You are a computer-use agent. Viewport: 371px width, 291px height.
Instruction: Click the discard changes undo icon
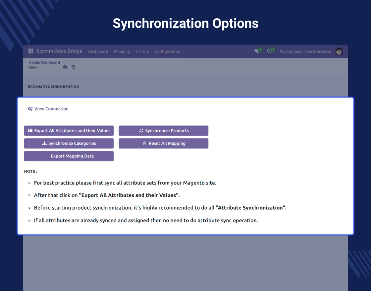[73, 67]
